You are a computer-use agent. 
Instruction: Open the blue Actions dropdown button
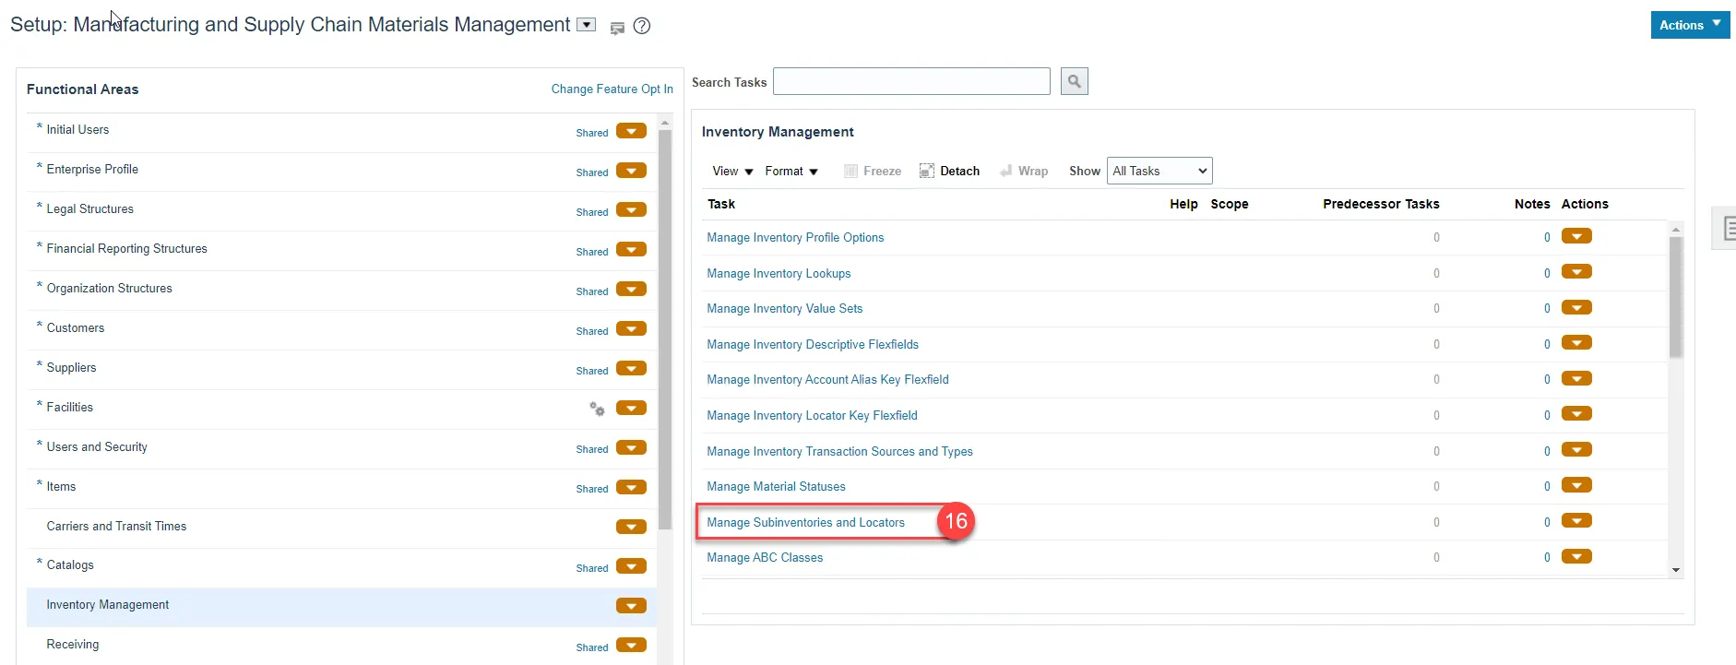coord(1689,25)
